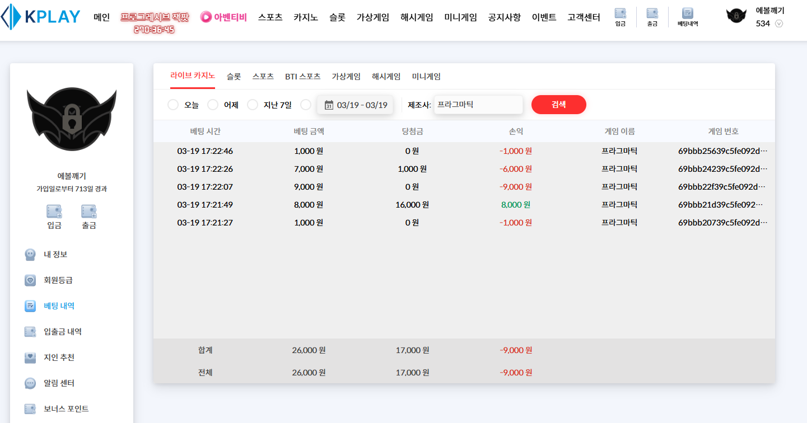
Task: Open the date range picker 03/19 - 03/19
Action: pyautogui.click(x=356, y=105)
